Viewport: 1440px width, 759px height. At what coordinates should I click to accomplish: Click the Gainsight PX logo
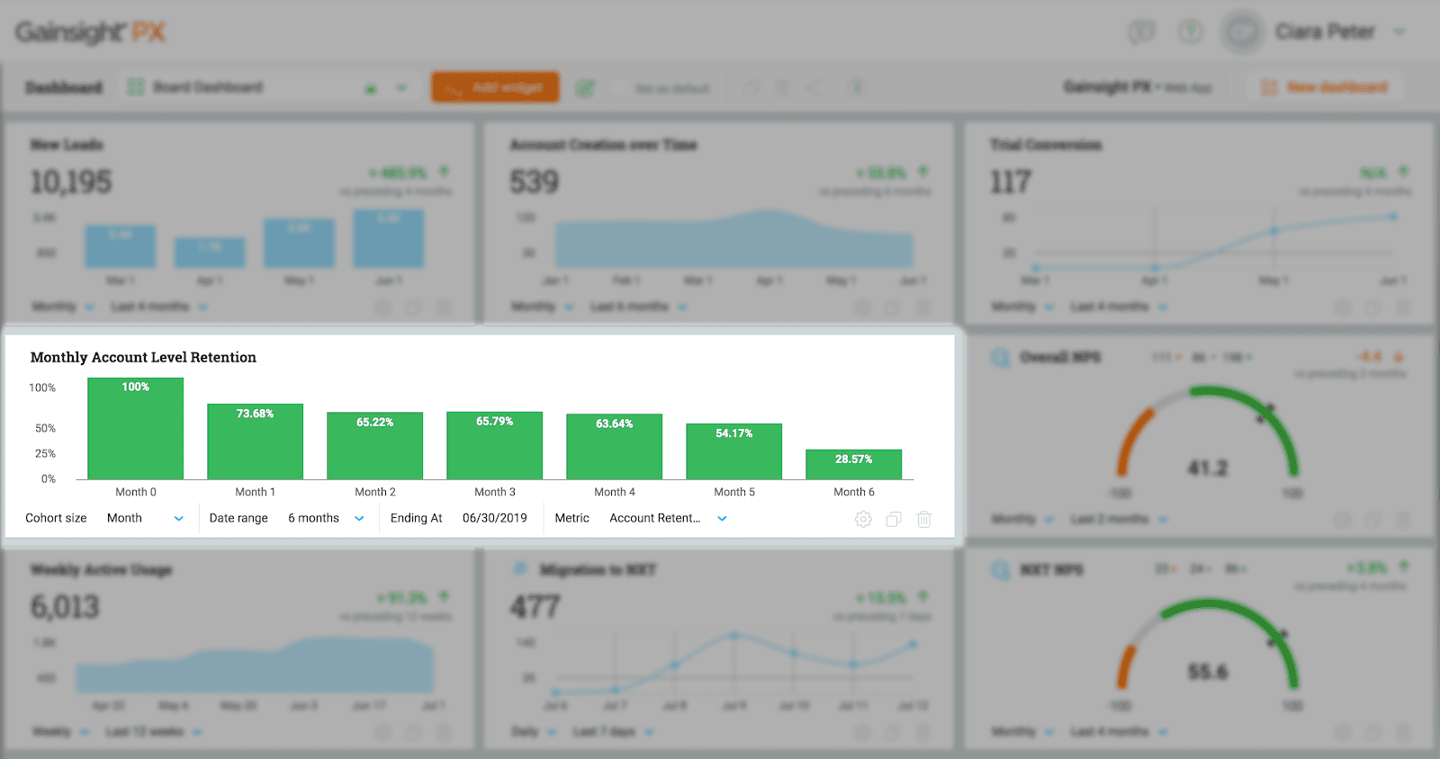pyautogui.click(x=90, y=32)
